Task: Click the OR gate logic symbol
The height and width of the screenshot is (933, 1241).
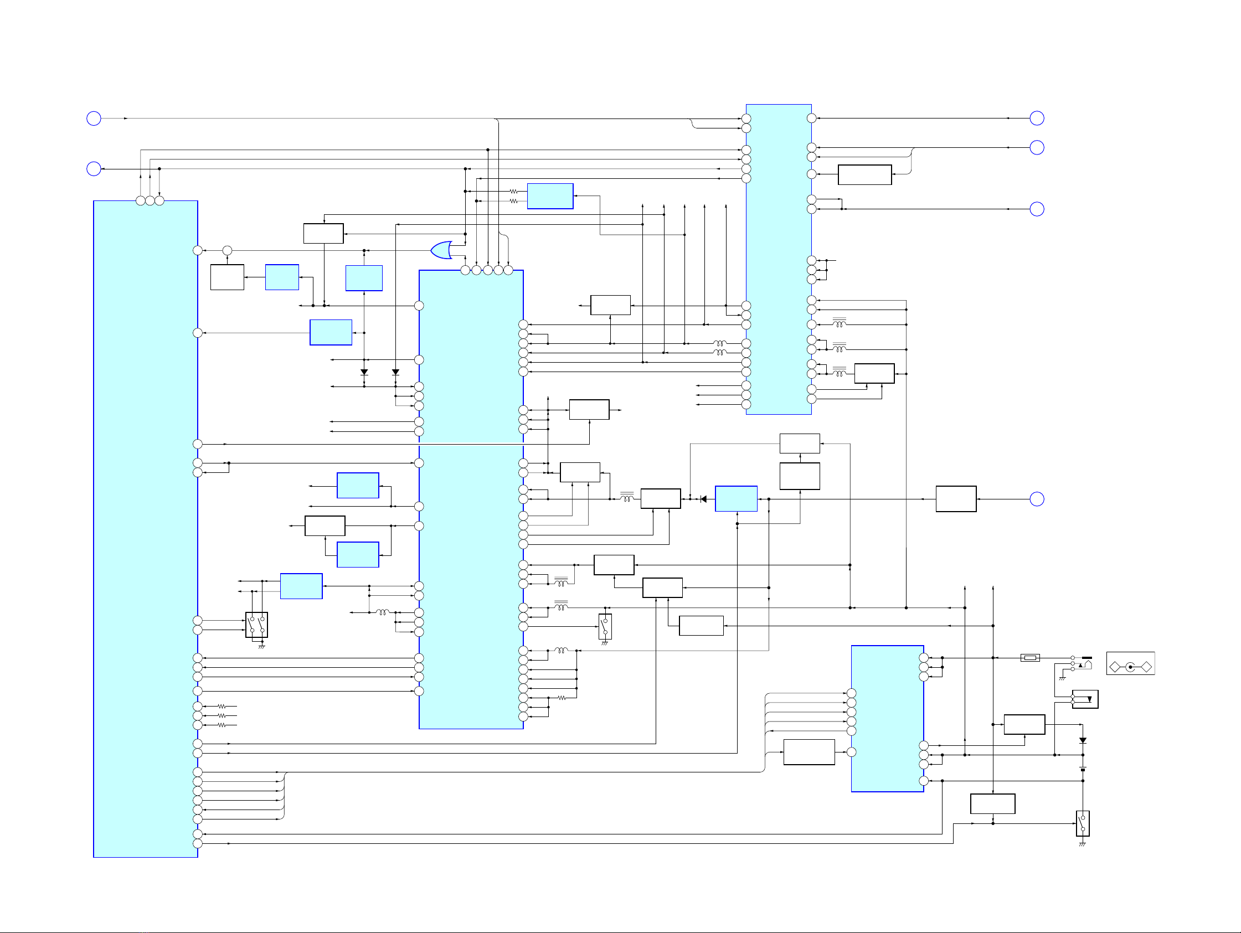Action: 441,250
